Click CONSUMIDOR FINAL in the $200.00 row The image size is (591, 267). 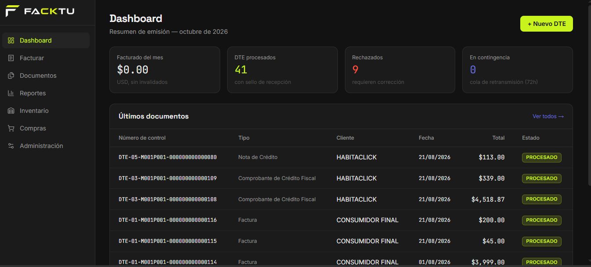point(367,220)
